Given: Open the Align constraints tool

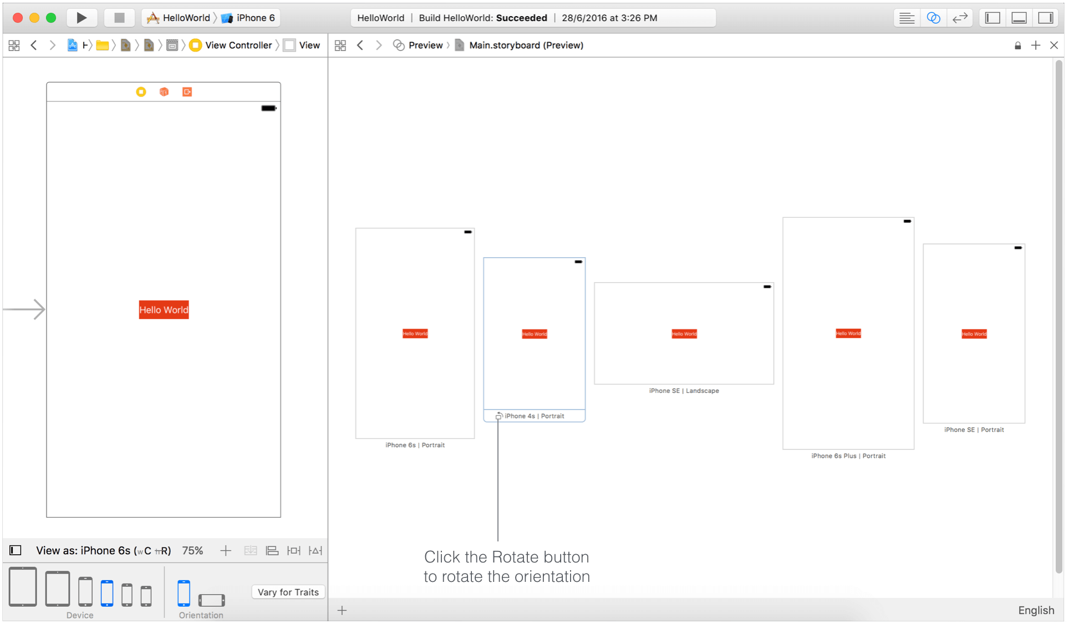Looking at the screenshot, I should [x=272, y=550].
